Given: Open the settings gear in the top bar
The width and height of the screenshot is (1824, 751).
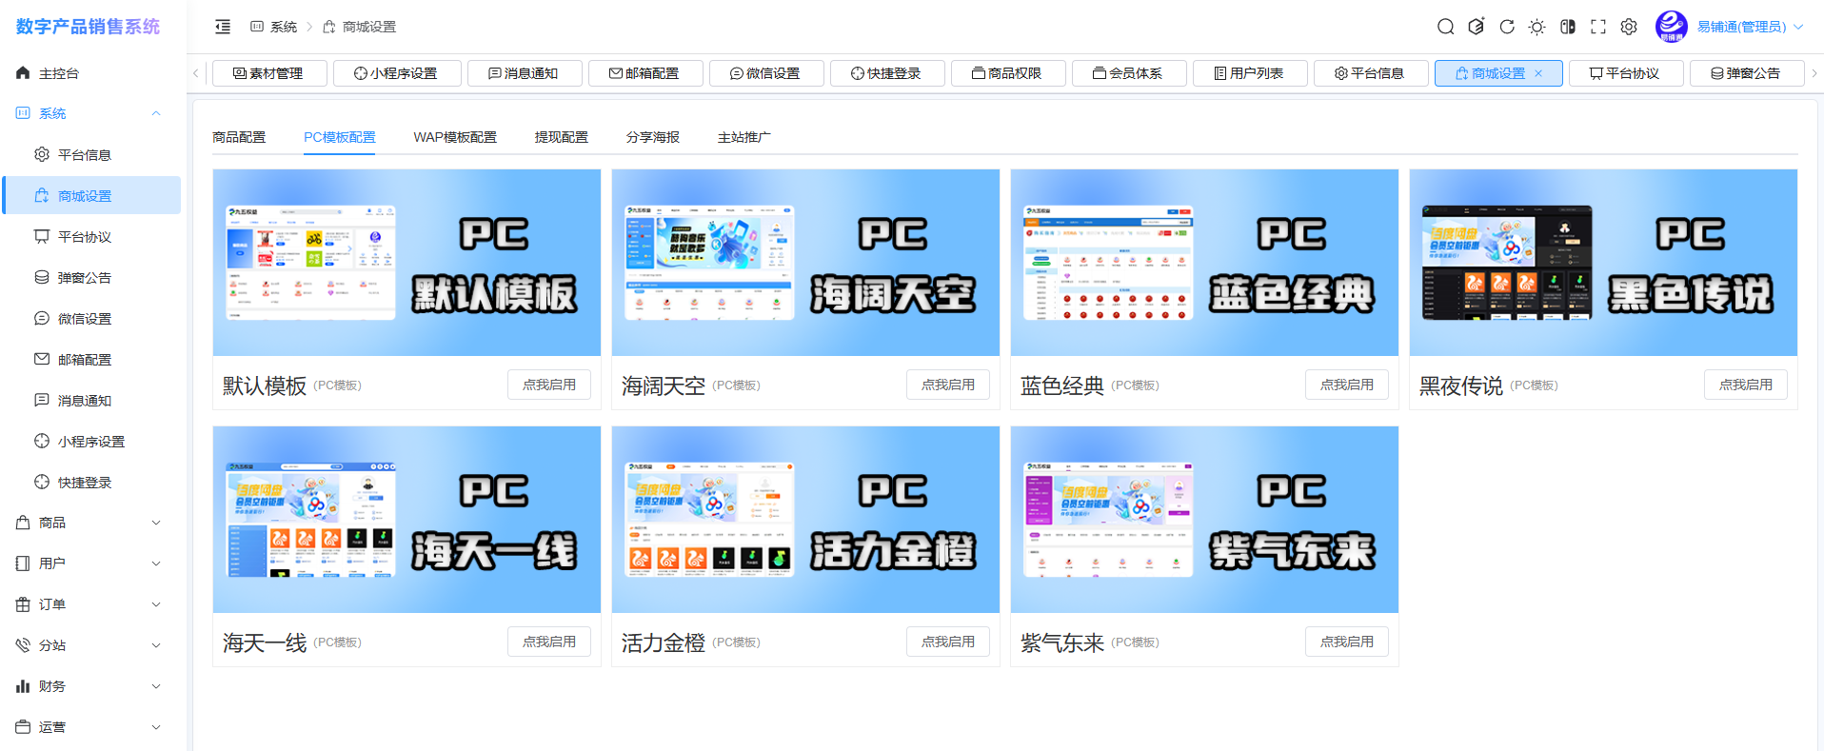Looking at the screenshot, I should click(1628, 27).
